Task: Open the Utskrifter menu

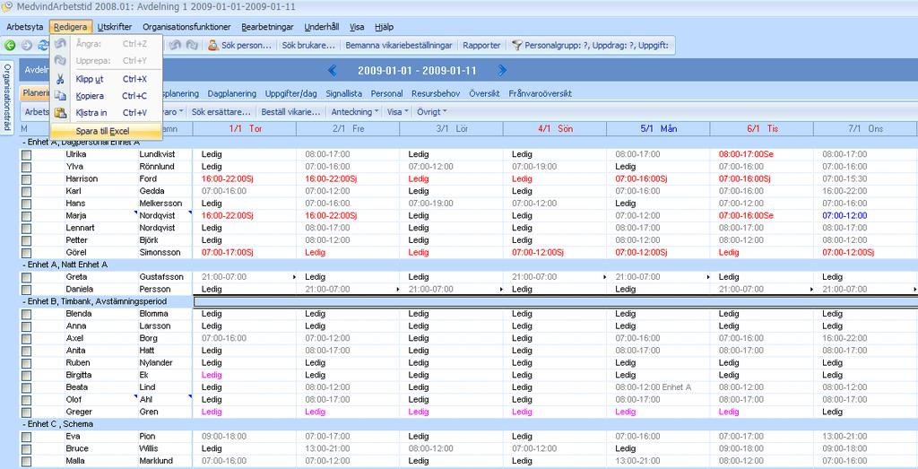Action: pyautogui.click(x=115, y=27)
